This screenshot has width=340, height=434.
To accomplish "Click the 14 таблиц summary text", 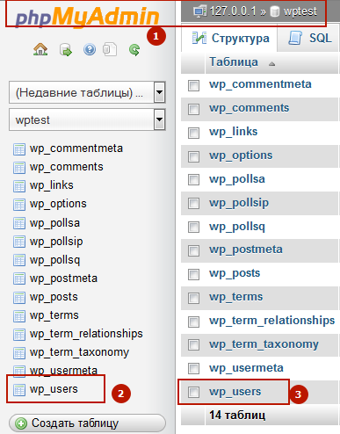I will point(237,416).
